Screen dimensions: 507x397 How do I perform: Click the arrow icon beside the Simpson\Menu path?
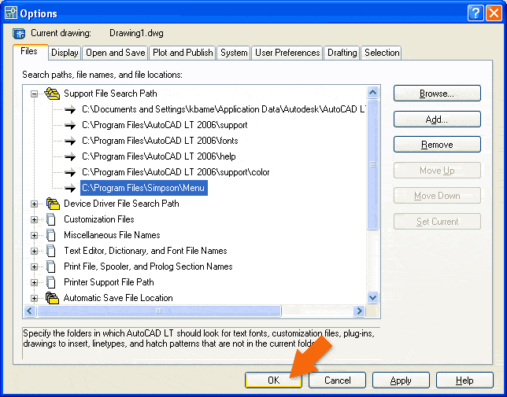[x=71, y=188]
